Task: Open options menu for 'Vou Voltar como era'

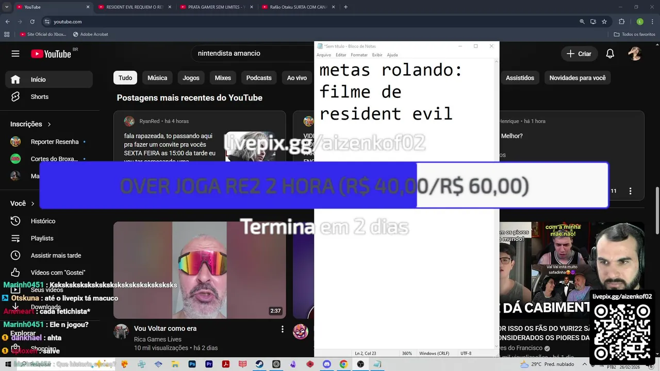Action: [282, 329]
